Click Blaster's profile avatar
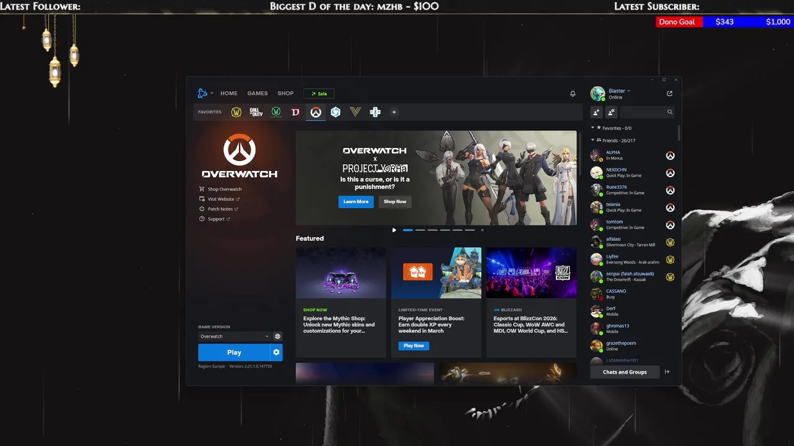Image resolution: width=794 pixels, height=446 pixels. pyautogui.click(x=597, y=94)
